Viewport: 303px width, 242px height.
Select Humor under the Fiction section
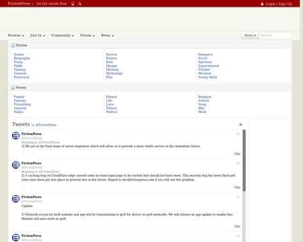[112, 58]
